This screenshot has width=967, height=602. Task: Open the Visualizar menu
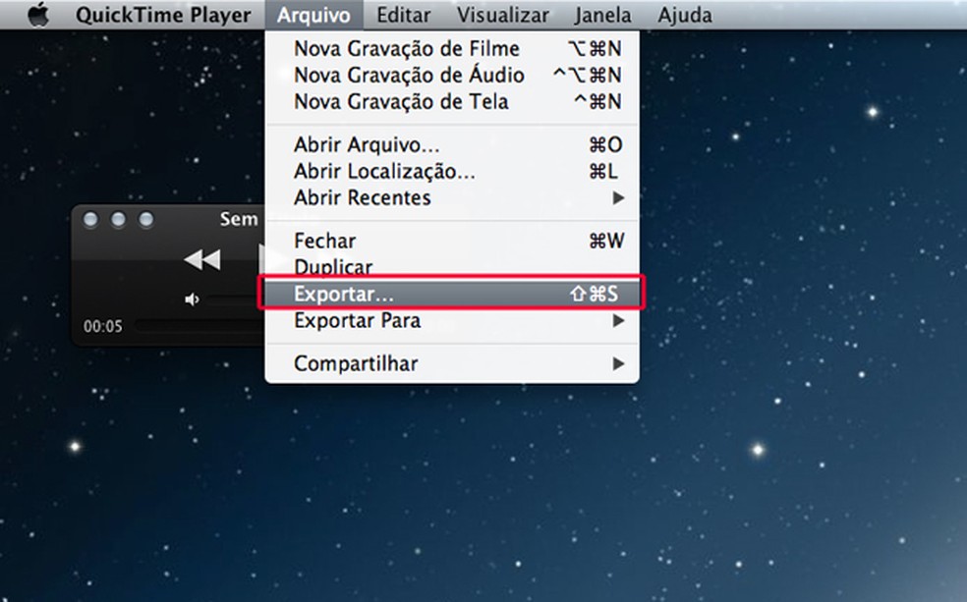[x=502, y=15]
